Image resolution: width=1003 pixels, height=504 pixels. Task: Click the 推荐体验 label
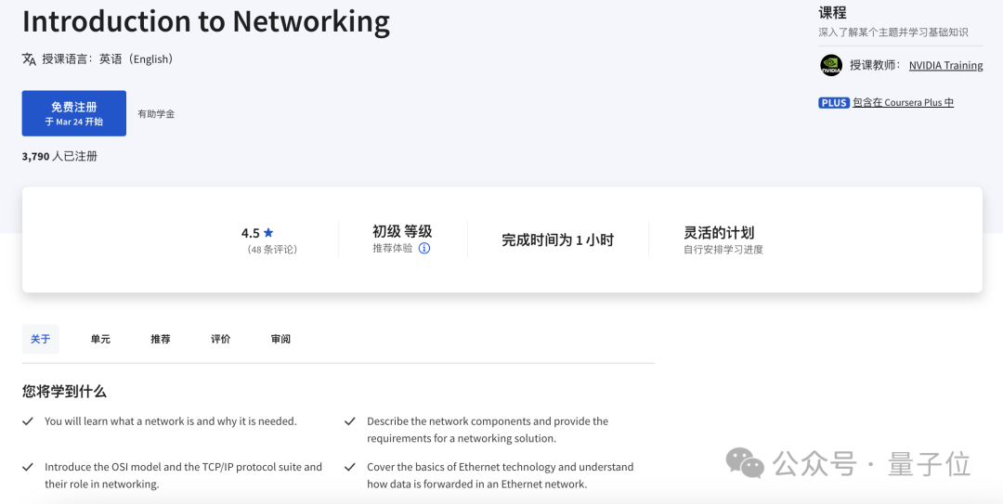pyautogui.click(x=393, y=248)
